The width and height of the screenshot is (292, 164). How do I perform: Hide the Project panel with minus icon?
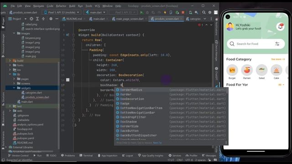pos(57,19)
